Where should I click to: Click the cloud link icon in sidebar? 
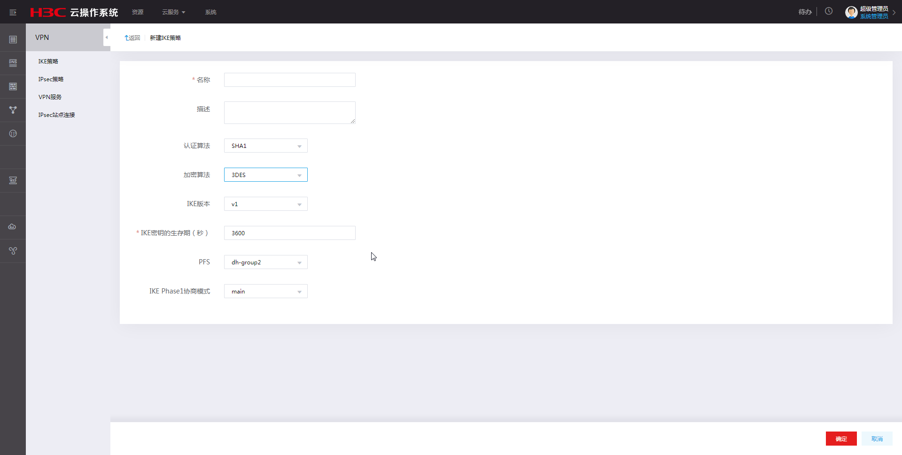coord(13,227)
